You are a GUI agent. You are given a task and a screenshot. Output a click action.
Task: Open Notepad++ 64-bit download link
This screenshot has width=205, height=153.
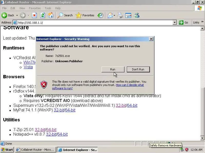pos(63,134)
